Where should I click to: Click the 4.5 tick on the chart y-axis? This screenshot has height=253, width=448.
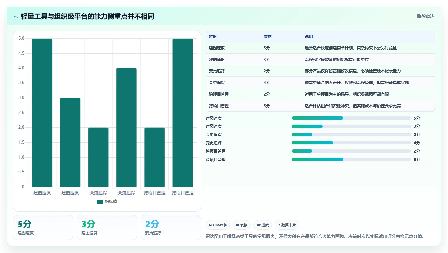click(x=21, y=53)
